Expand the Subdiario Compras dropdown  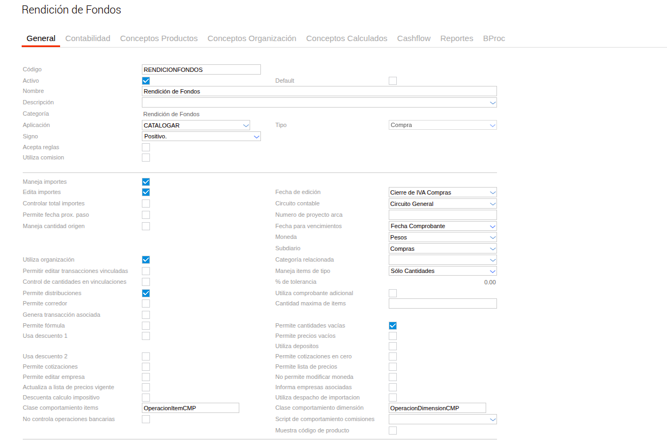443,249
